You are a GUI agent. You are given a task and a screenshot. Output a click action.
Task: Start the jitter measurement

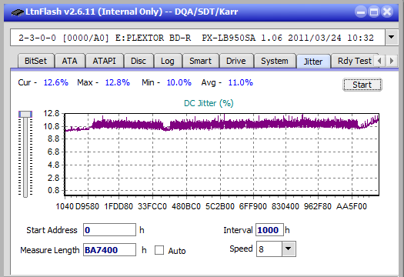(362, 85)
